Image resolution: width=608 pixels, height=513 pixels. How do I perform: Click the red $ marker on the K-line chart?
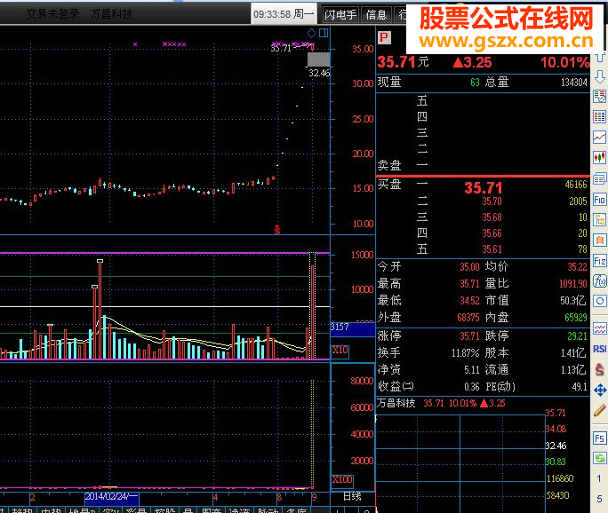tap(276, 230)
